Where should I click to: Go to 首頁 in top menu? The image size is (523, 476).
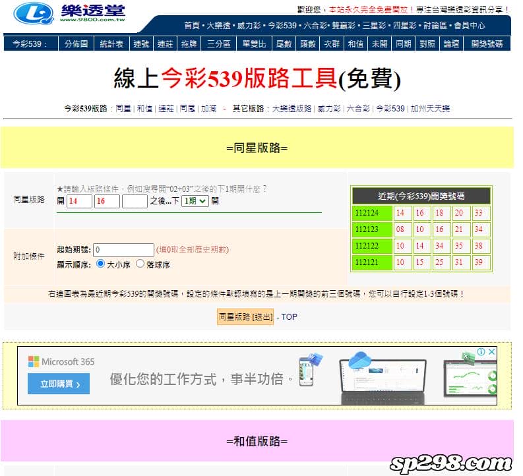pos(192,25)
